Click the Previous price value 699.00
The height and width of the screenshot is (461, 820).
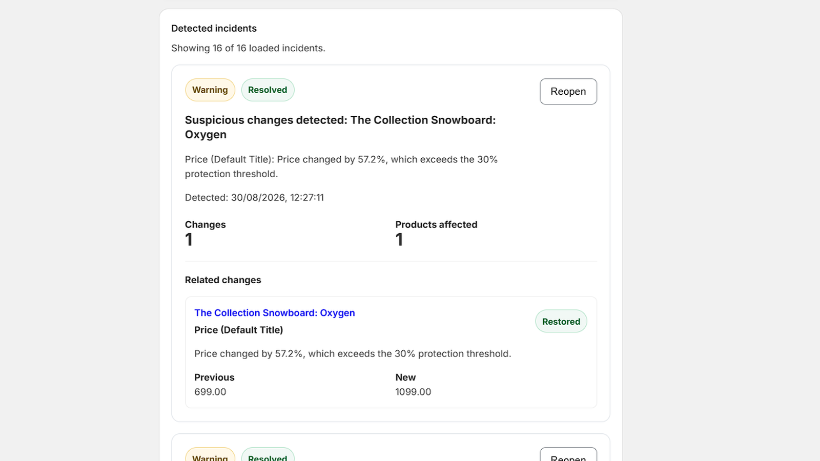point(210,392)
